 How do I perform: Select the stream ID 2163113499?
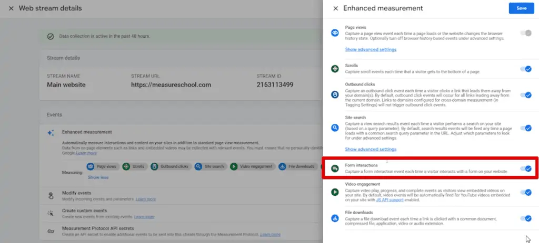point(275,84)
